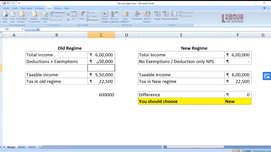The height and width of the screenshot is (152, 271).
Task: Open Text to Columns tool
Action: (105, 16)
